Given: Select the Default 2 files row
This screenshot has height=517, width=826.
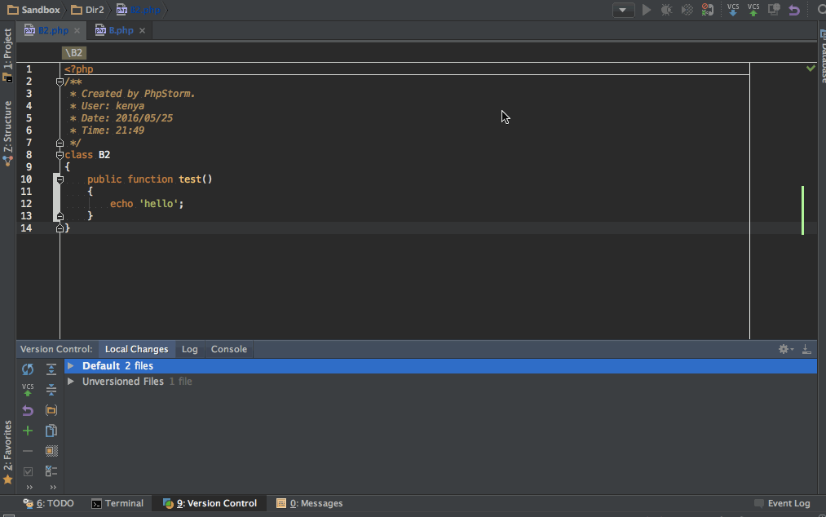Looking at the screenshot, I should 440,366.
